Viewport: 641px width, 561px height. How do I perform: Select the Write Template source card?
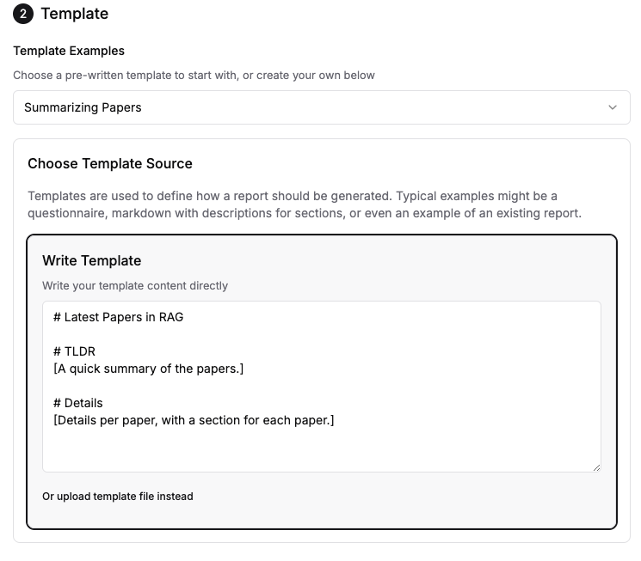pyautogui.click(x=321, y=381)
